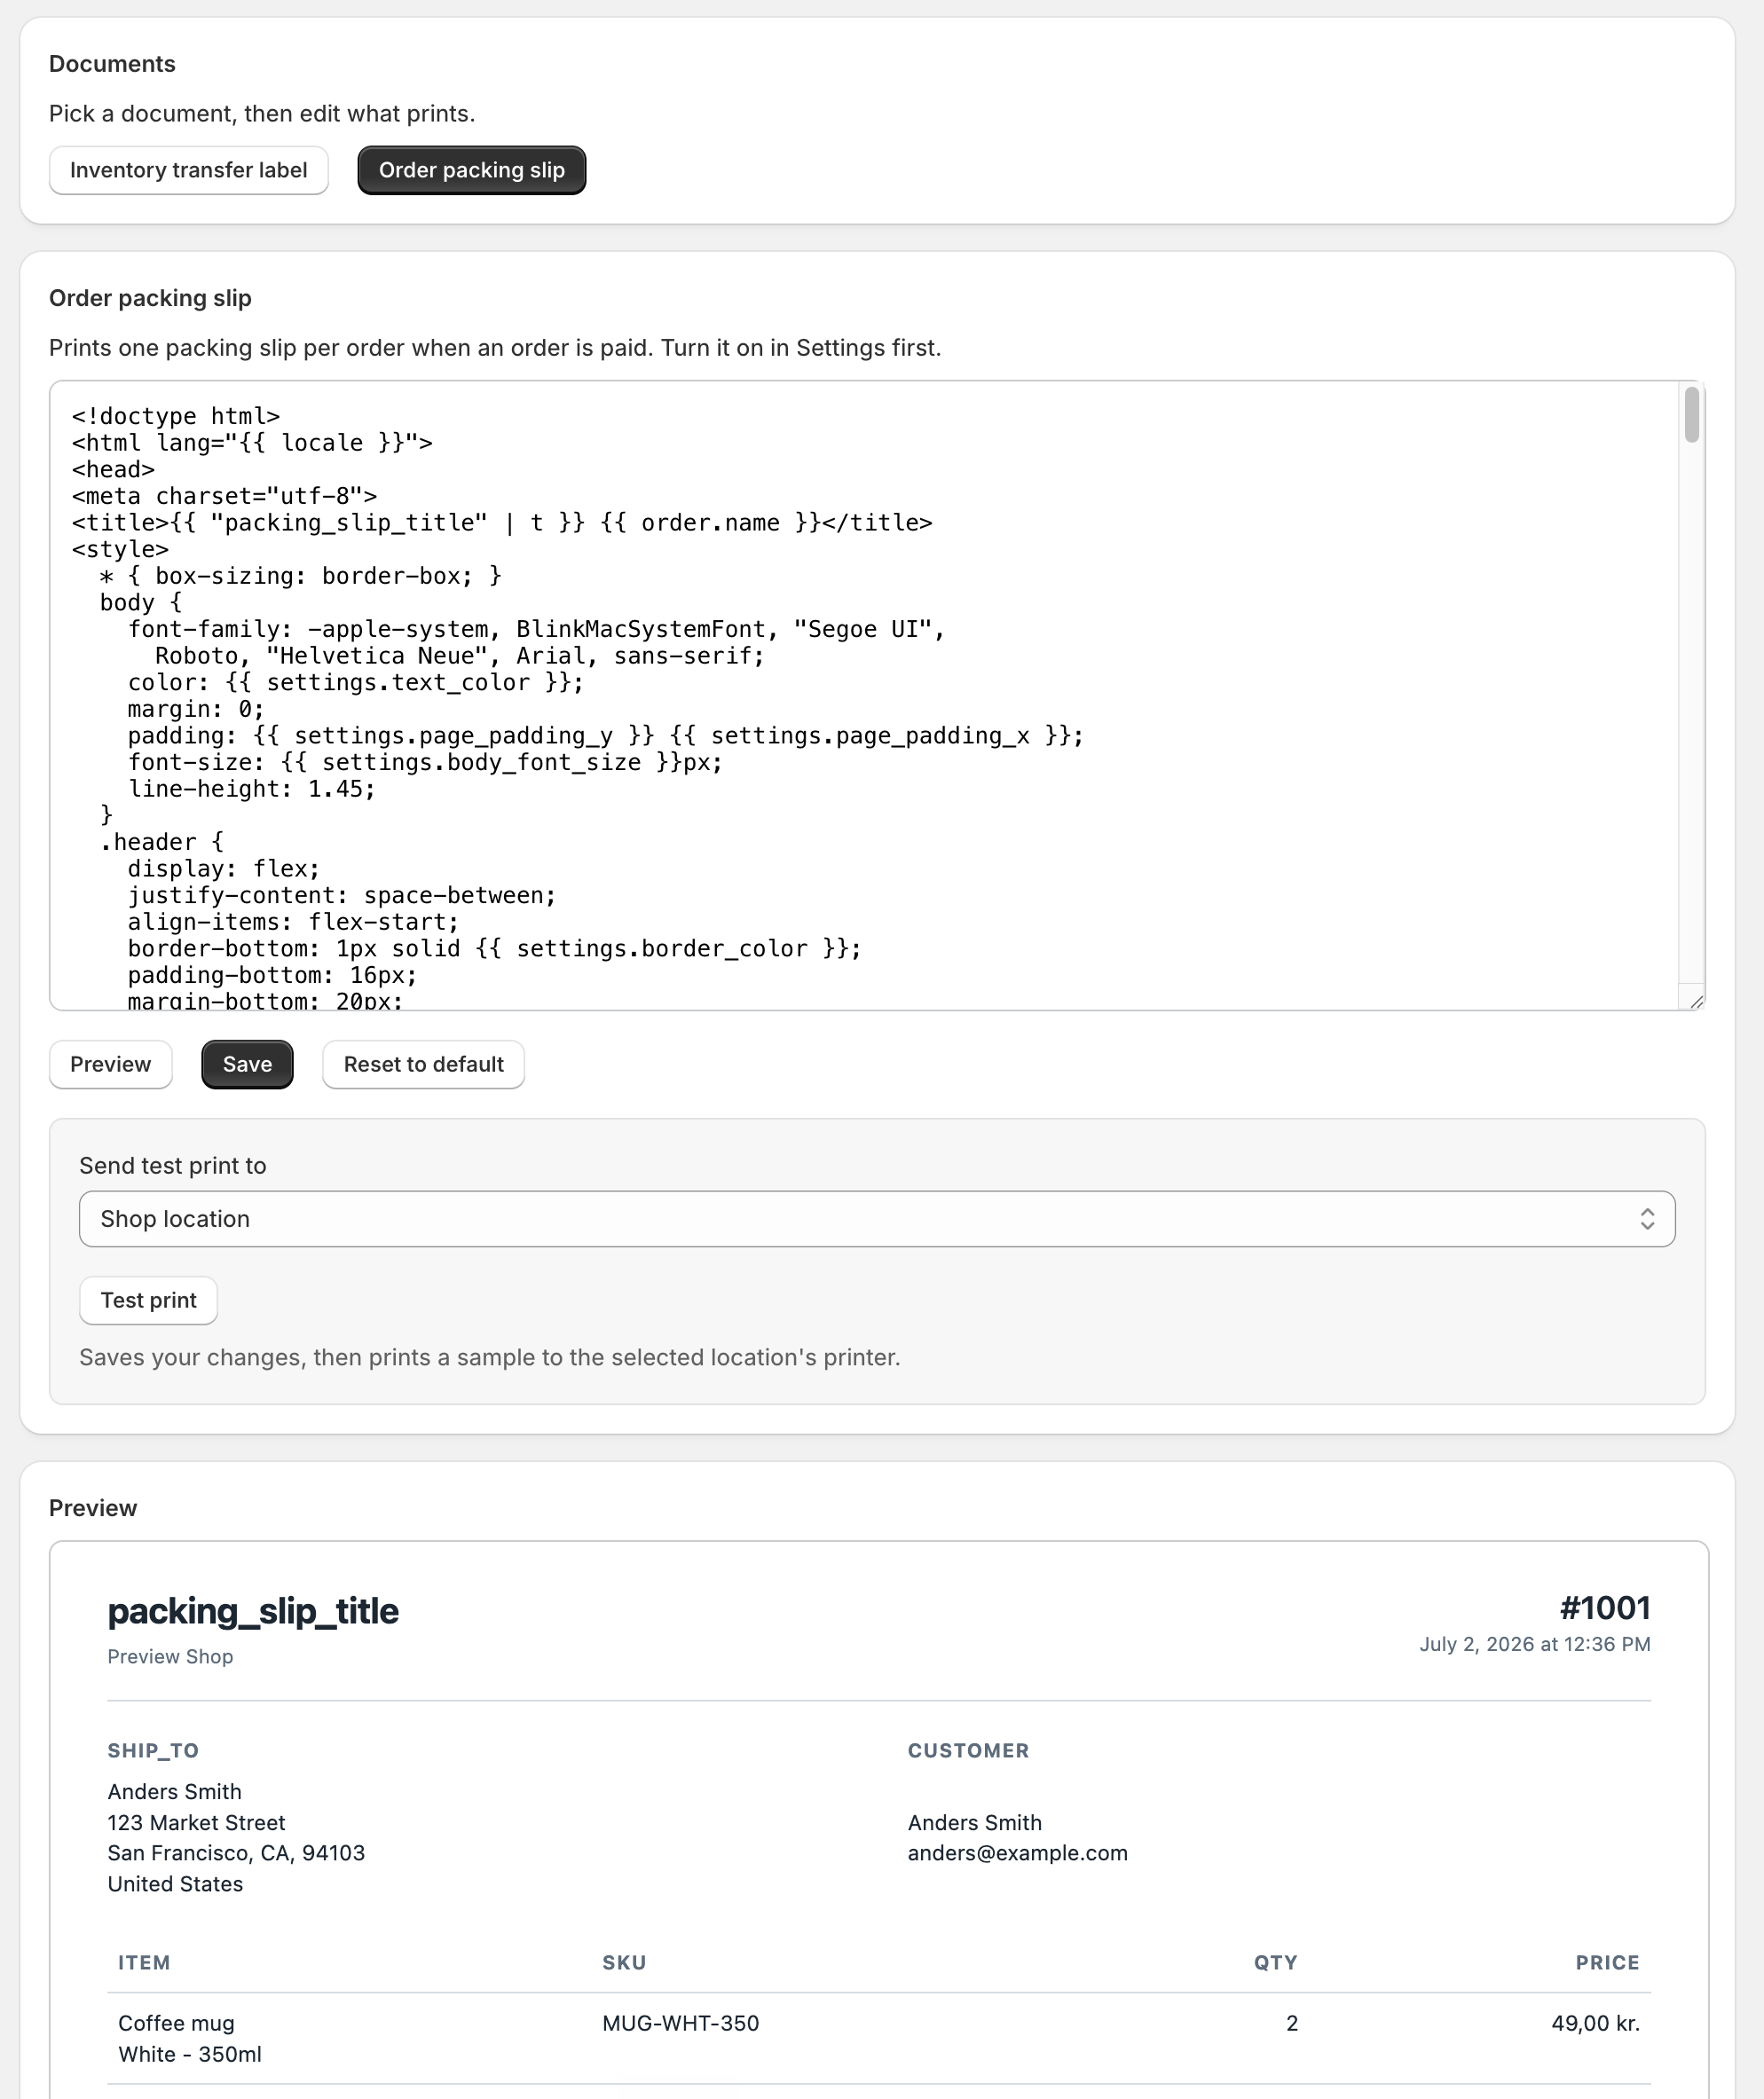Viewport: 1764px width, 2099px height.
Task: Click Reset to default
Action: [424, 1065]
